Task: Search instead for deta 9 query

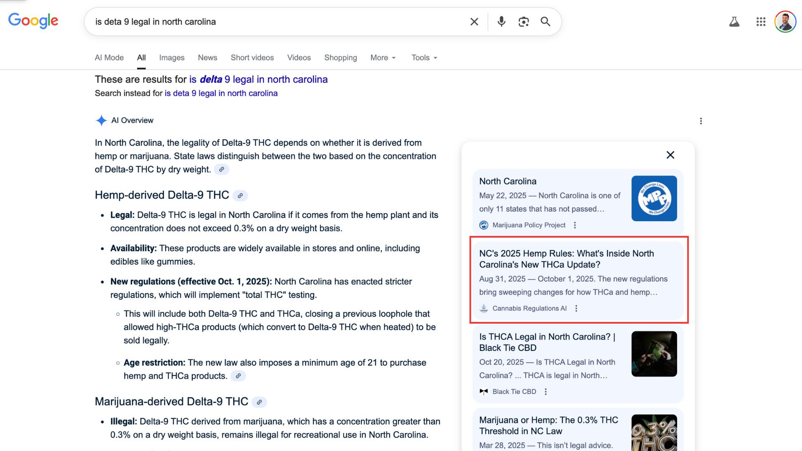Action: tap(221, 93)
